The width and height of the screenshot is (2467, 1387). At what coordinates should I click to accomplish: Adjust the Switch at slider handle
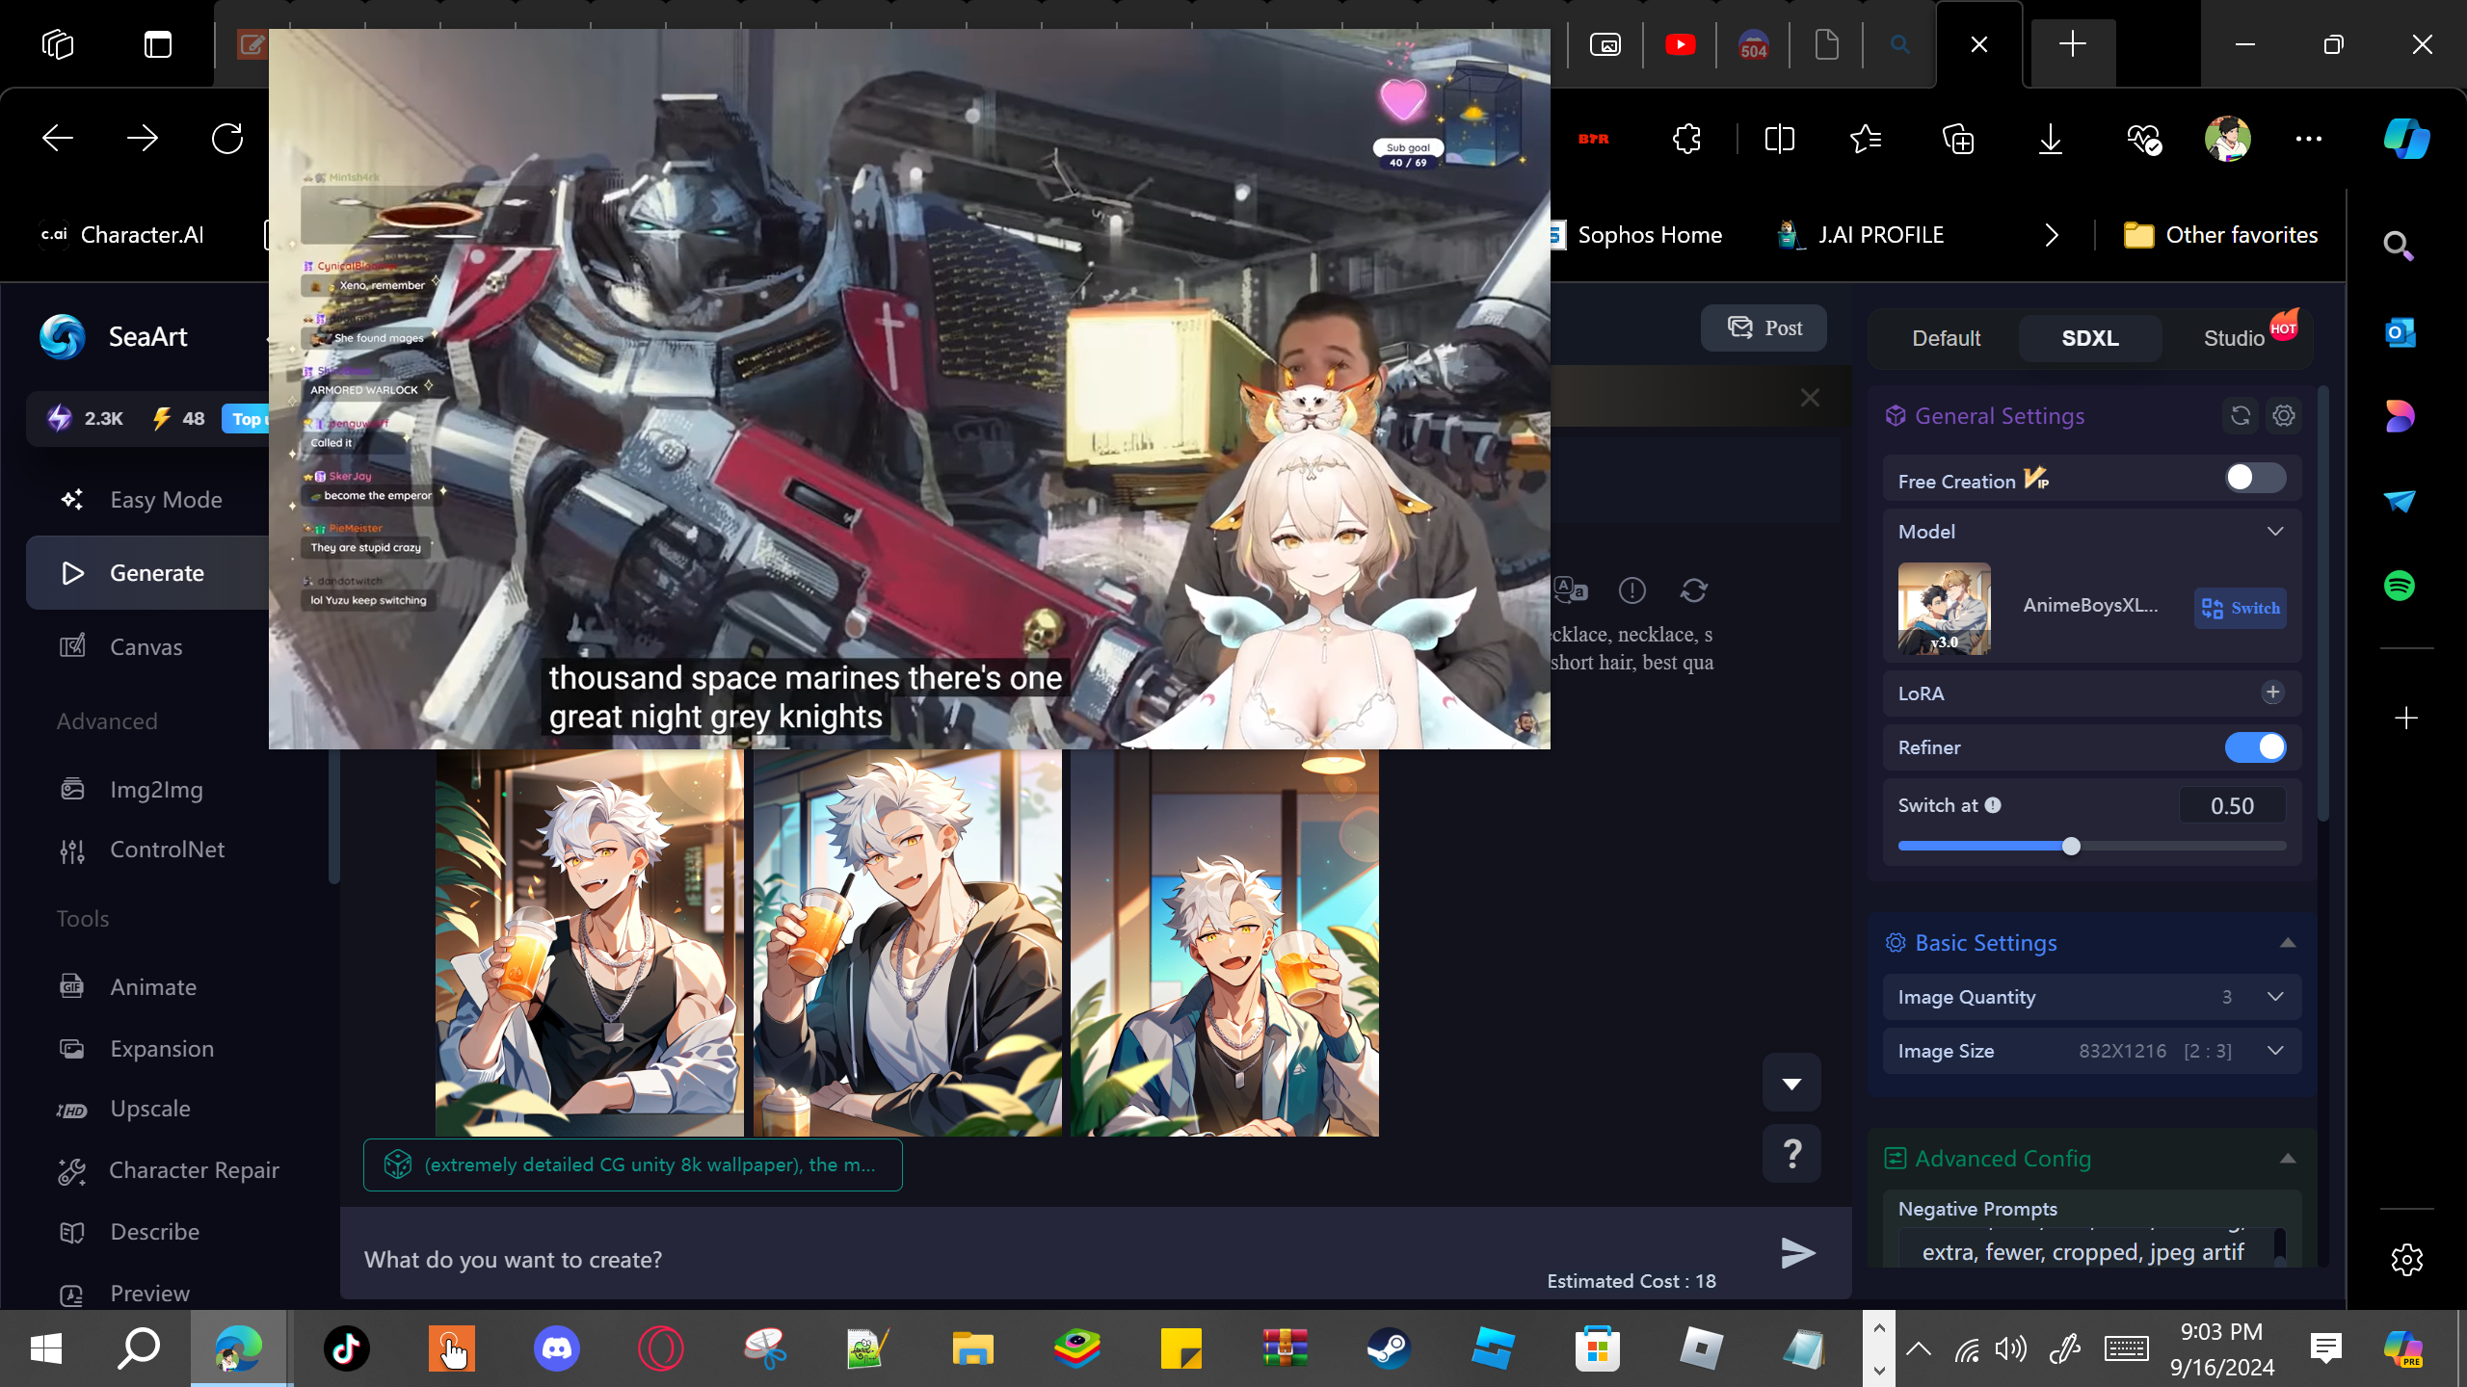pyautogui.click(x=2071, y=847)
